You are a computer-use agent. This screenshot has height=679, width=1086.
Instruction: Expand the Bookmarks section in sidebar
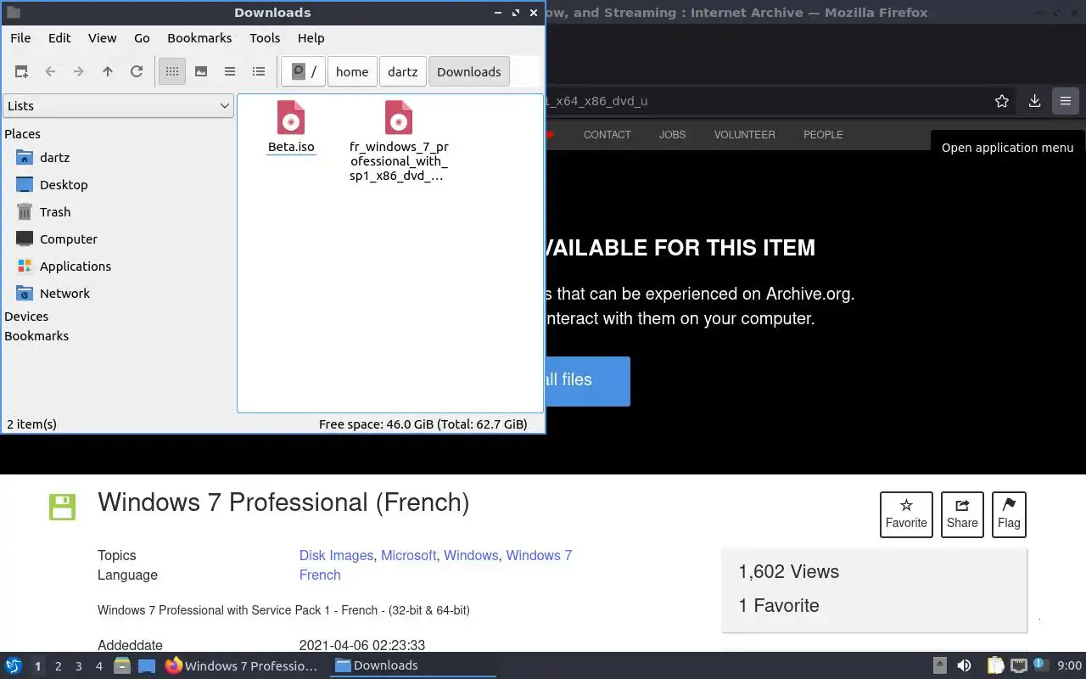click(x=36, y=336)
